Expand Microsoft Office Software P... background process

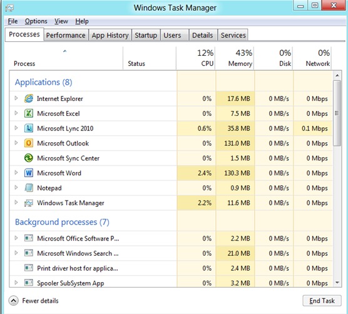(16, 238)
